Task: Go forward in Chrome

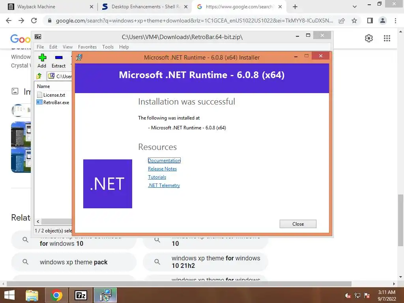Action: point(21,21)
